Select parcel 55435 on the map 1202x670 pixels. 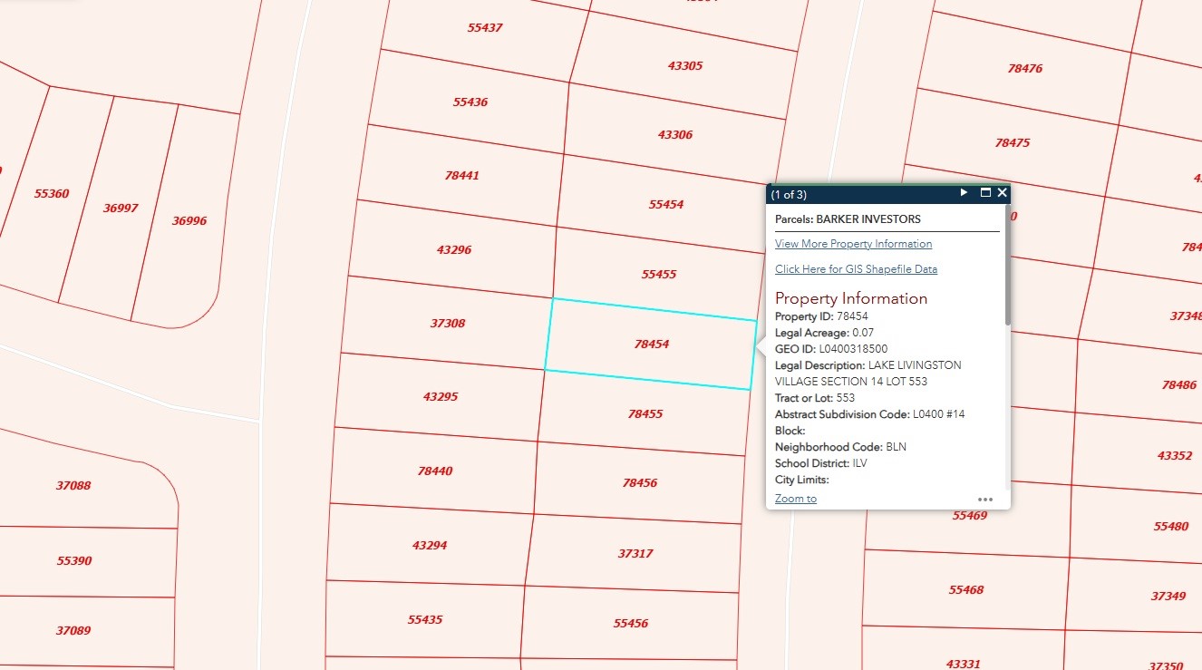click(x=425, y=619)
